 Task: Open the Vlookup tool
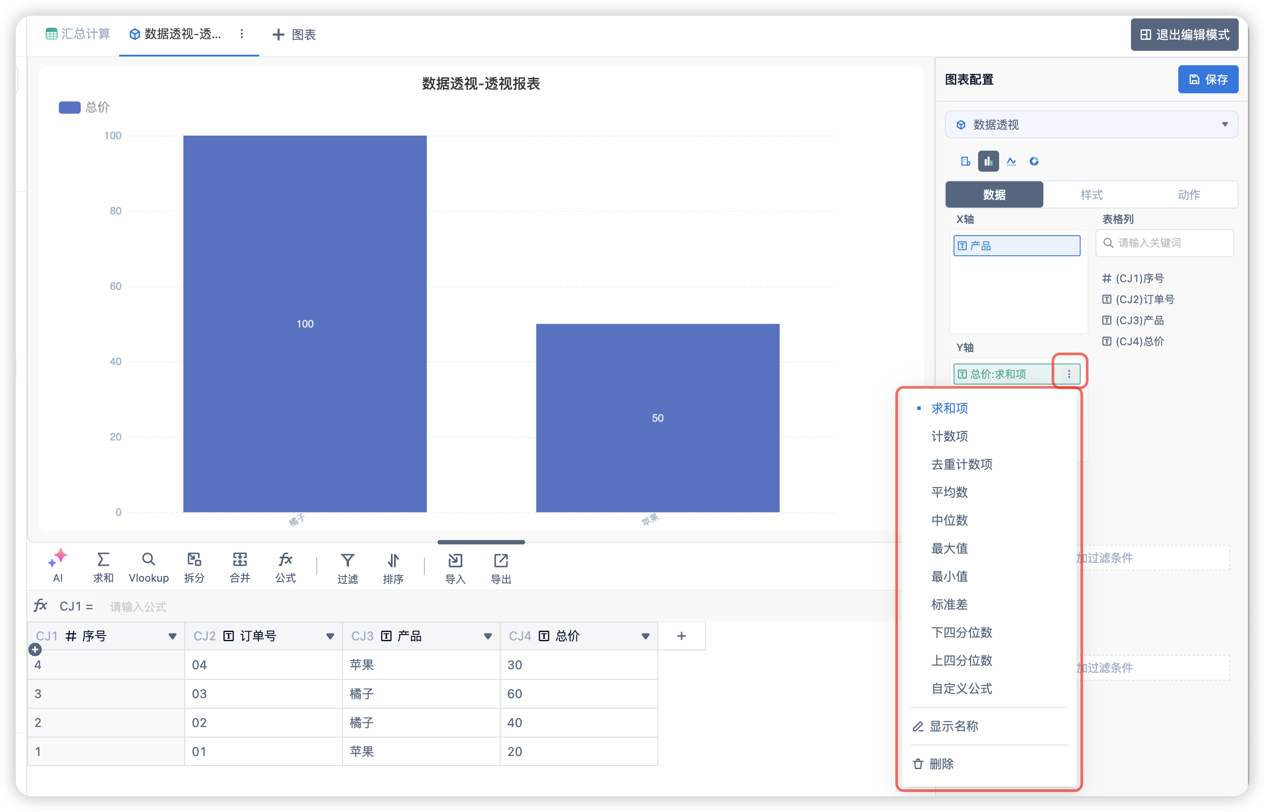[148, 566]
